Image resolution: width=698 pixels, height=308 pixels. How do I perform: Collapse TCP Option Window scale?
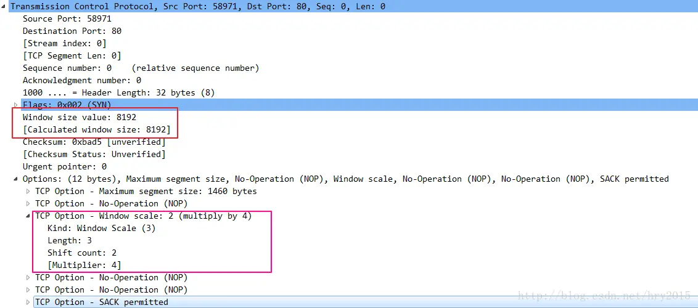click(x=28, y=216)
